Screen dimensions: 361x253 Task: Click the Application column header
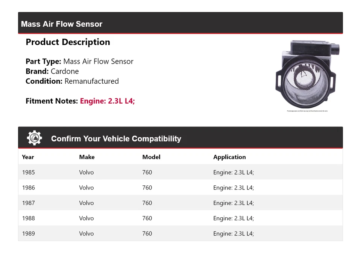229,157
